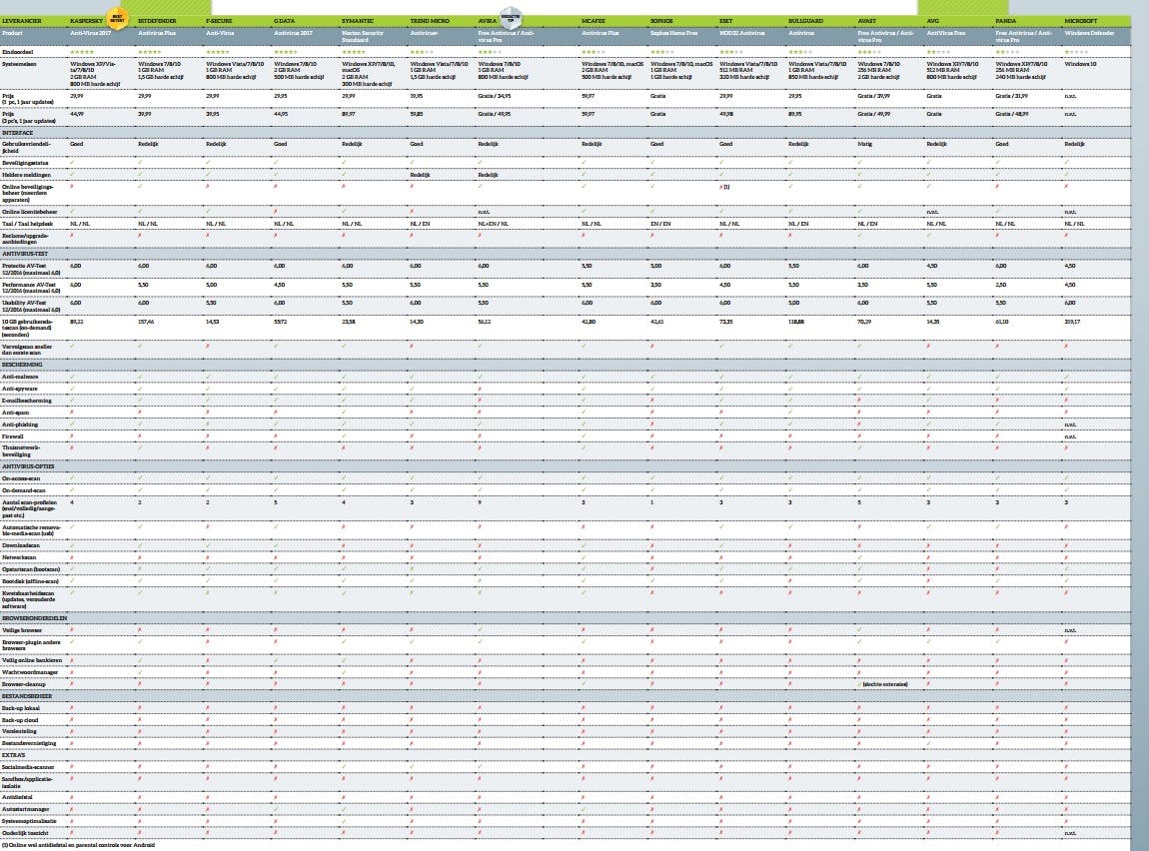Select Bullguard's 118,88 scan time value

coord(796,321)
